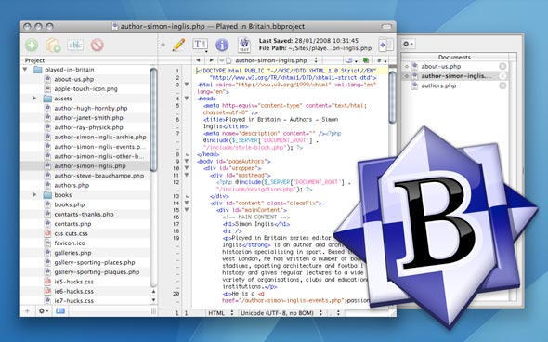The height and width of the screenshot is (342, 548).
Task: Fold the masthead div at line 11
Action: 187,176
